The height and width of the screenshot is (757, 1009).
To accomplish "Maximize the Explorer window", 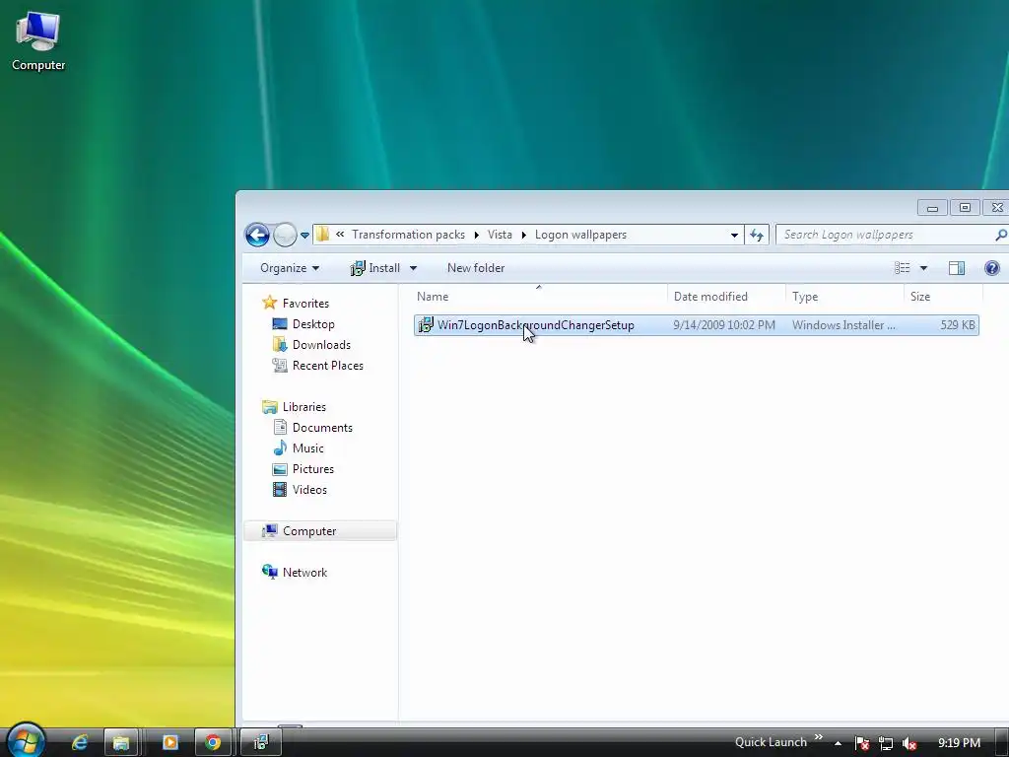I will click(x=965, y=207).
